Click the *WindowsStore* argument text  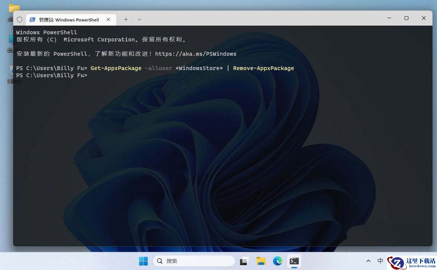[x=199, y=68]
